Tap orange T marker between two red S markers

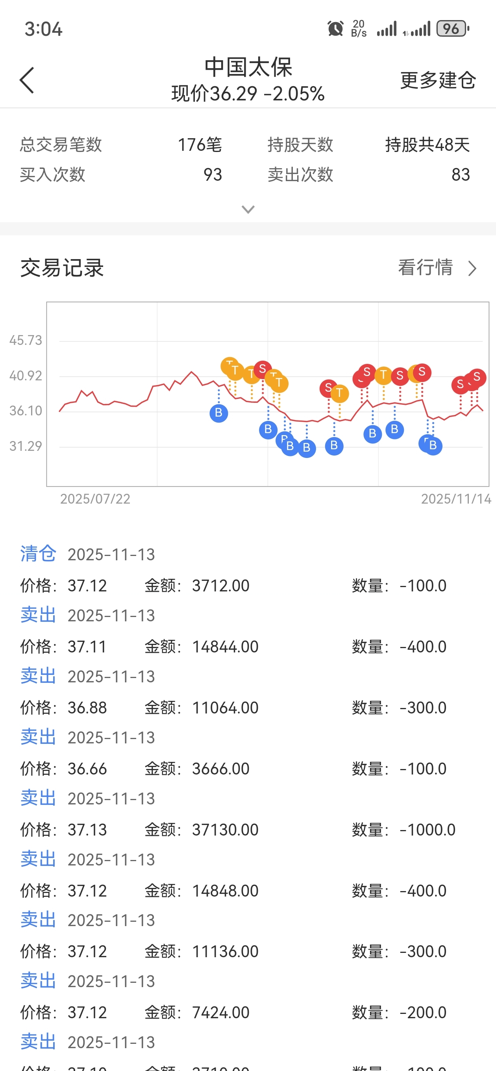pos(383,375)
